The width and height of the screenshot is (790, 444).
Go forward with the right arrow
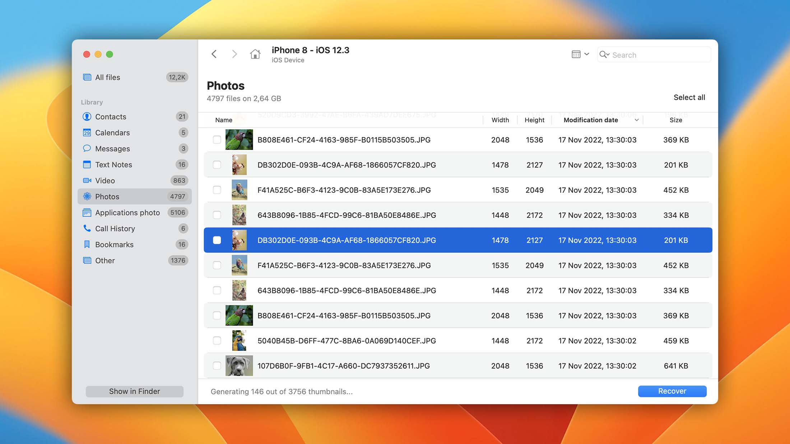pos(234,54)
